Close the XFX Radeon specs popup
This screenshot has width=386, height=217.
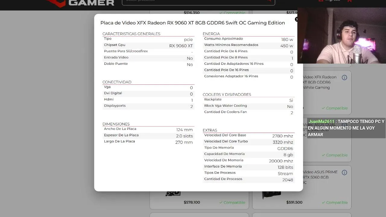click(296, 19)
